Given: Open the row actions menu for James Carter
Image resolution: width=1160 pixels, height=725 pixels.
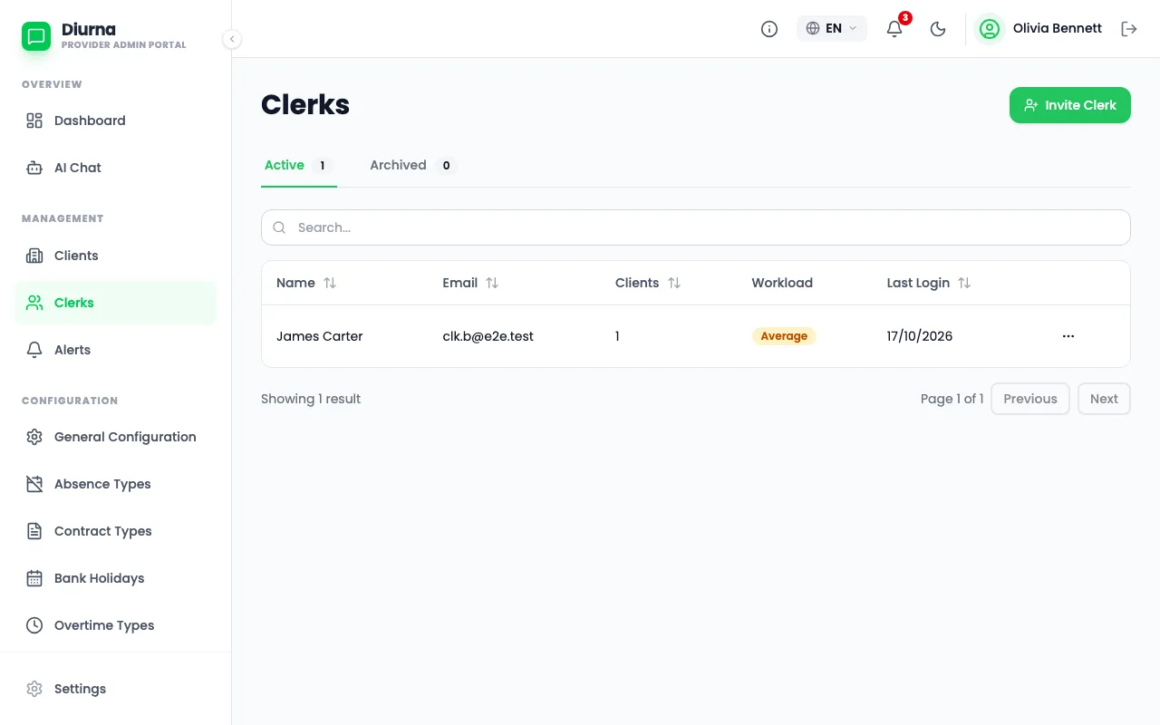Looking at the screenshot, I should 1068,336.
